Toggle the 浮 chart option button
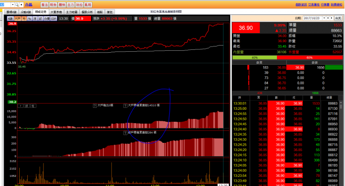The image size is (345, 186). point(35,19)
